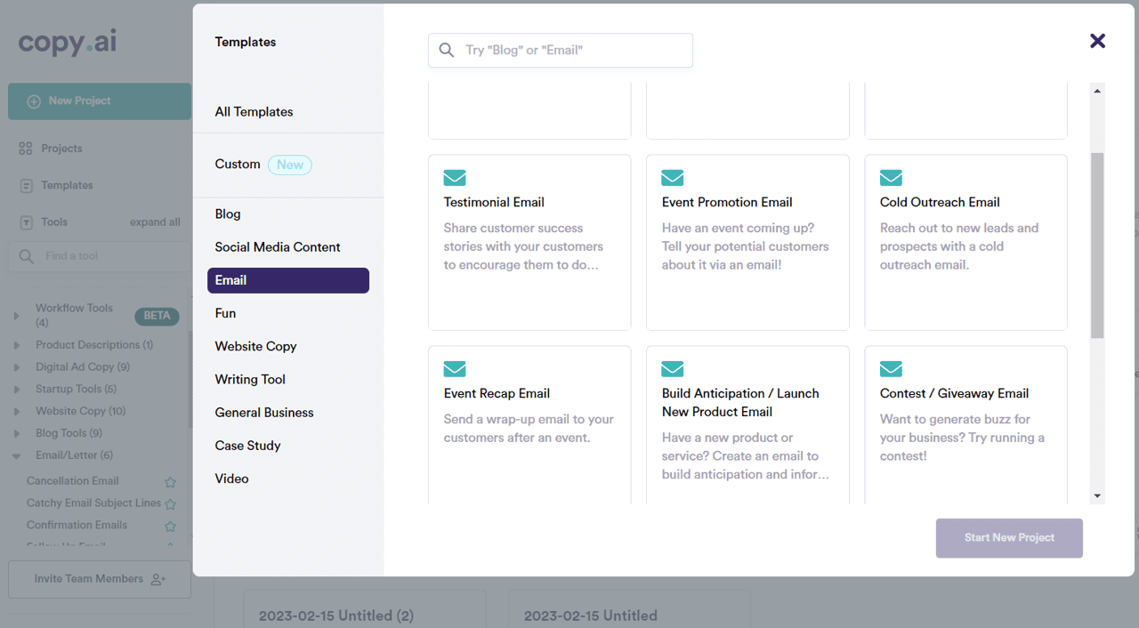Click the Invite Team Members person icon
The image size is (1139, 628).
point(158,579)
